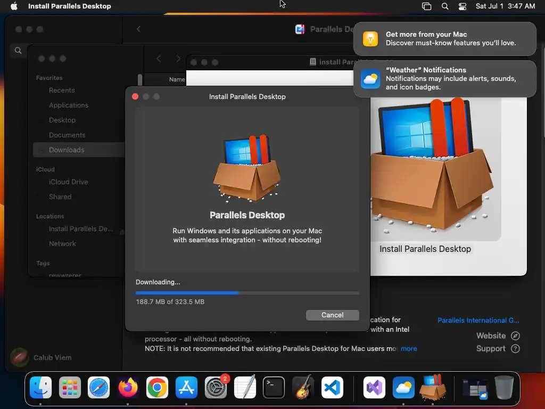Click the Finder back chevron
Viewport: 545px width, 409px height.
159,59
